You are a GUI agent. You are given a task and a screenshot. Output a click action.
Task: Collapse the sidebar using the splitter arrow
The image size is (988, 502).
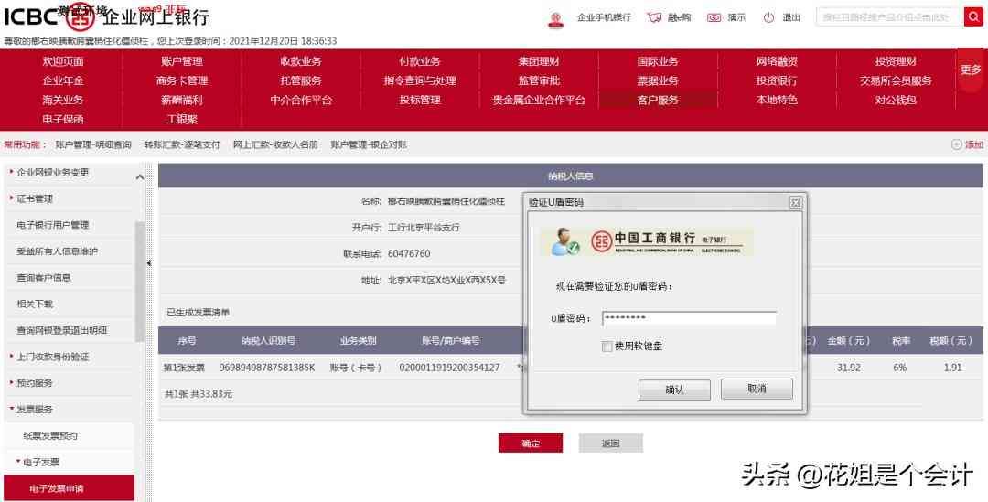[x=149, y=263]
